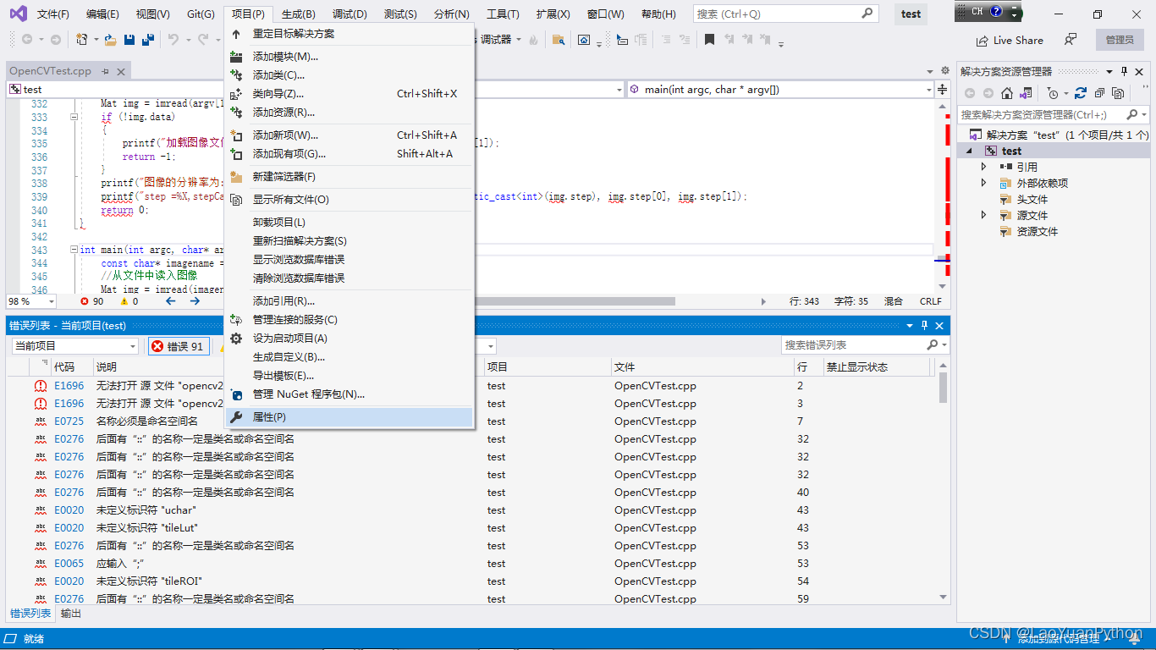Image resolution: width=1156 pixels, height=650 pixels.
Task: Choose 设为启动项目(A) in menu
Action: point(350,339)
